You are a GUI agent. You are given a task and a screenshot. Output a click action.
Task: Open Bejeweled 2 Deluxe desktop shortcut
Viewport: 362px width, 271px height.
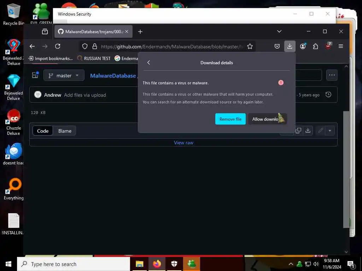coord(13,52)
